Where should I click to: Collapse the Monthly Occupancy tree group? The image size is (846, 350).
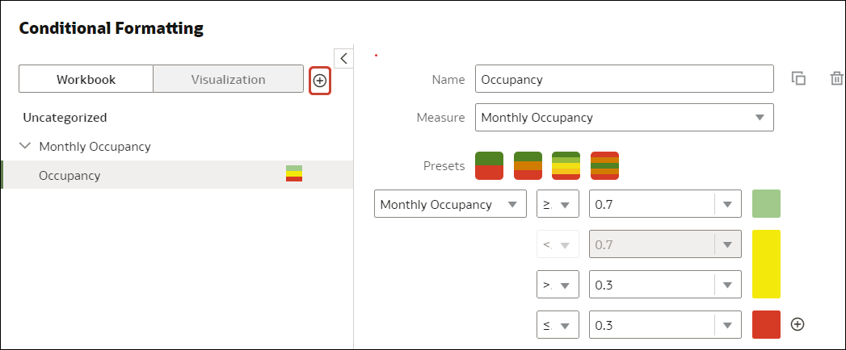pos(25,147)
